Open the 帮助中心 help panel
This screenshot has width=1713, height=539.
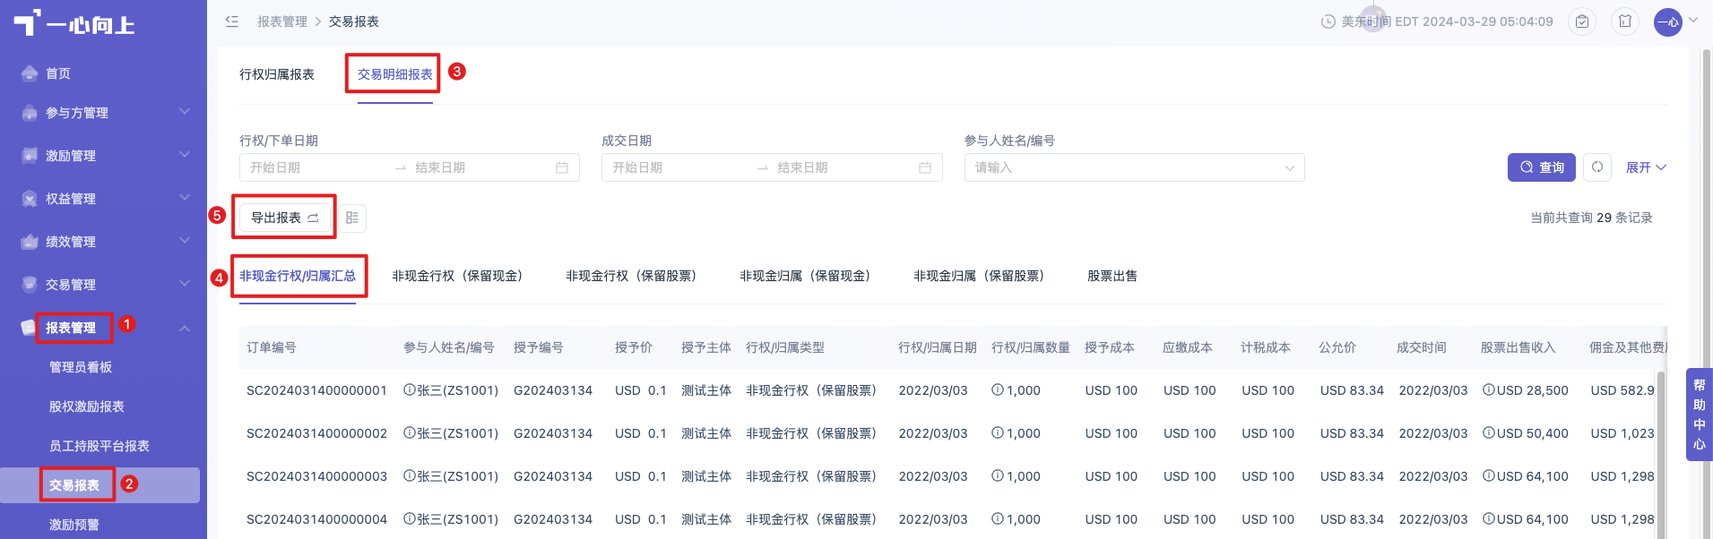1700,415
